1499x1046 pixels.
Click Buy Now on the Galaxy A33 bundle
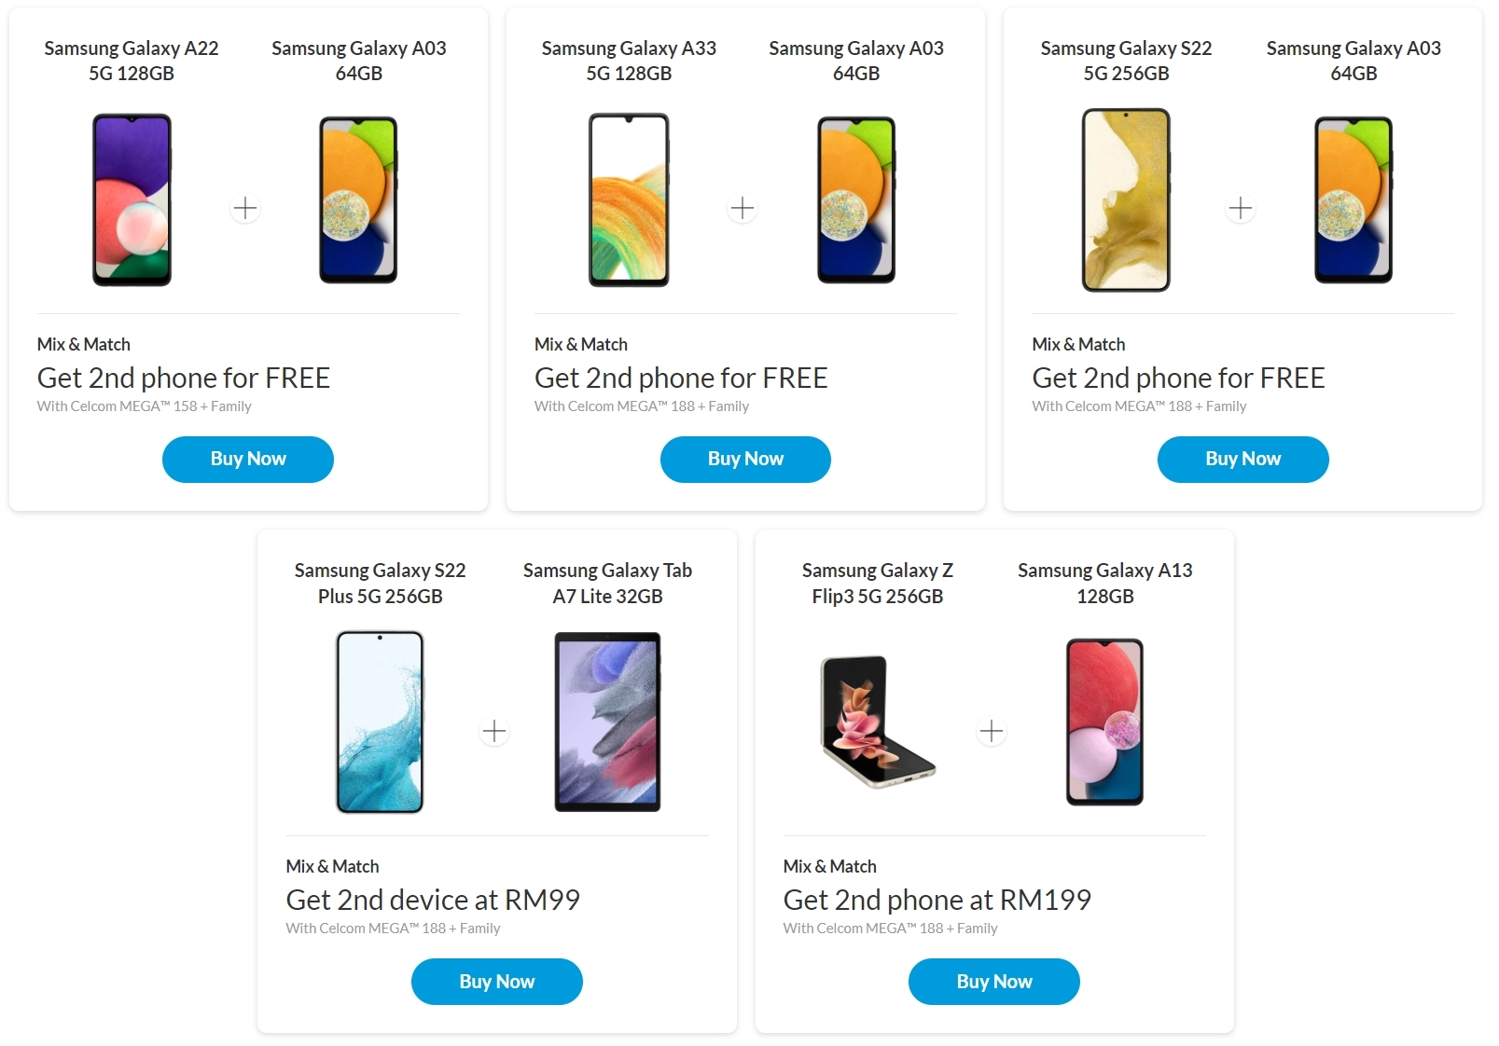tap(745, 459)
